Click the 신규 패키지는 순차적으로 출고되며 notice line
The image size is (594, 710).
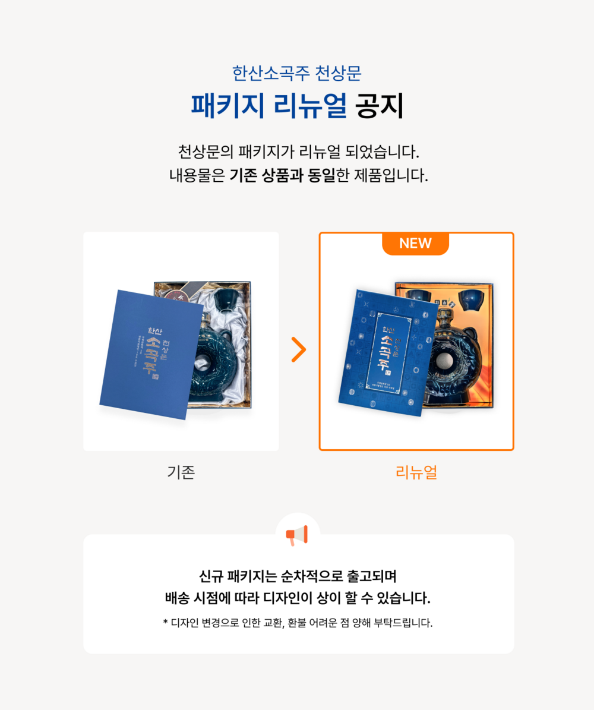[x=298, y=576]
